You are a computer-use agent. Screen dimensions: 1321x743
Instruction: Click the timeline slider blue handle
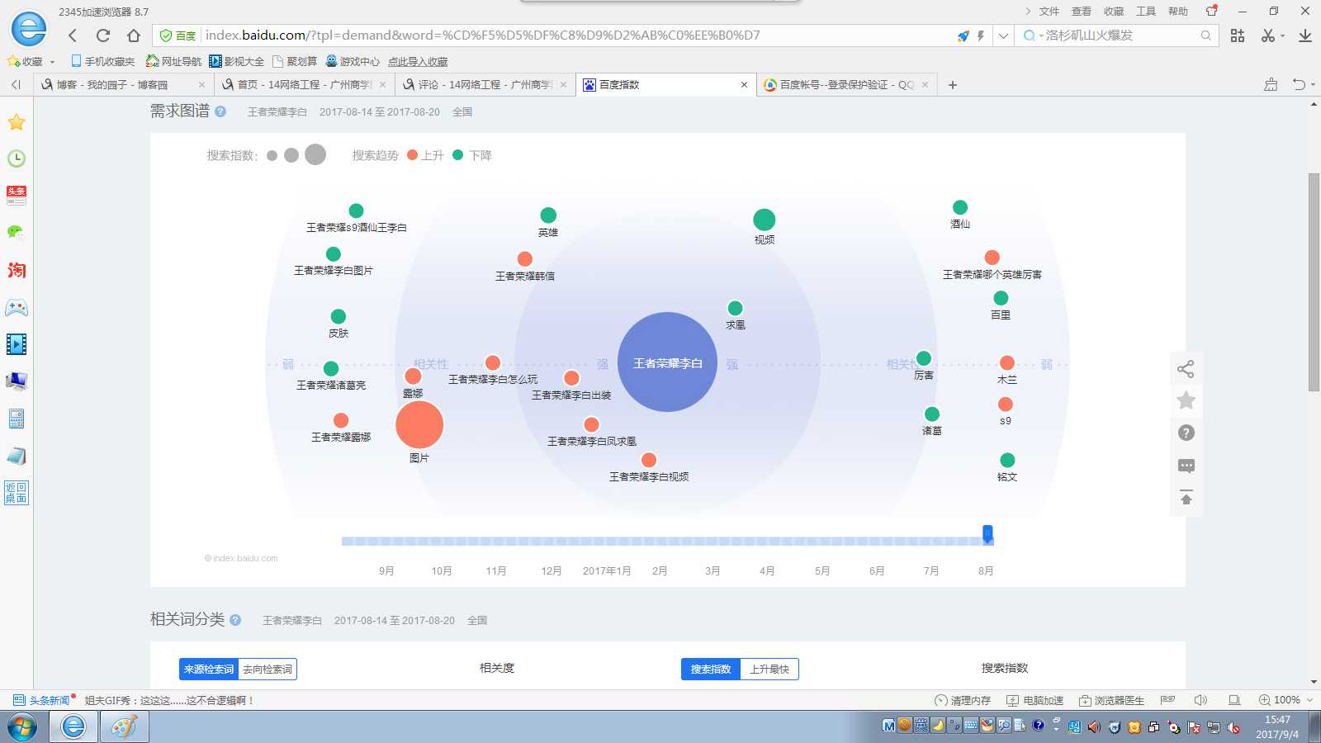tap(987, 534)
